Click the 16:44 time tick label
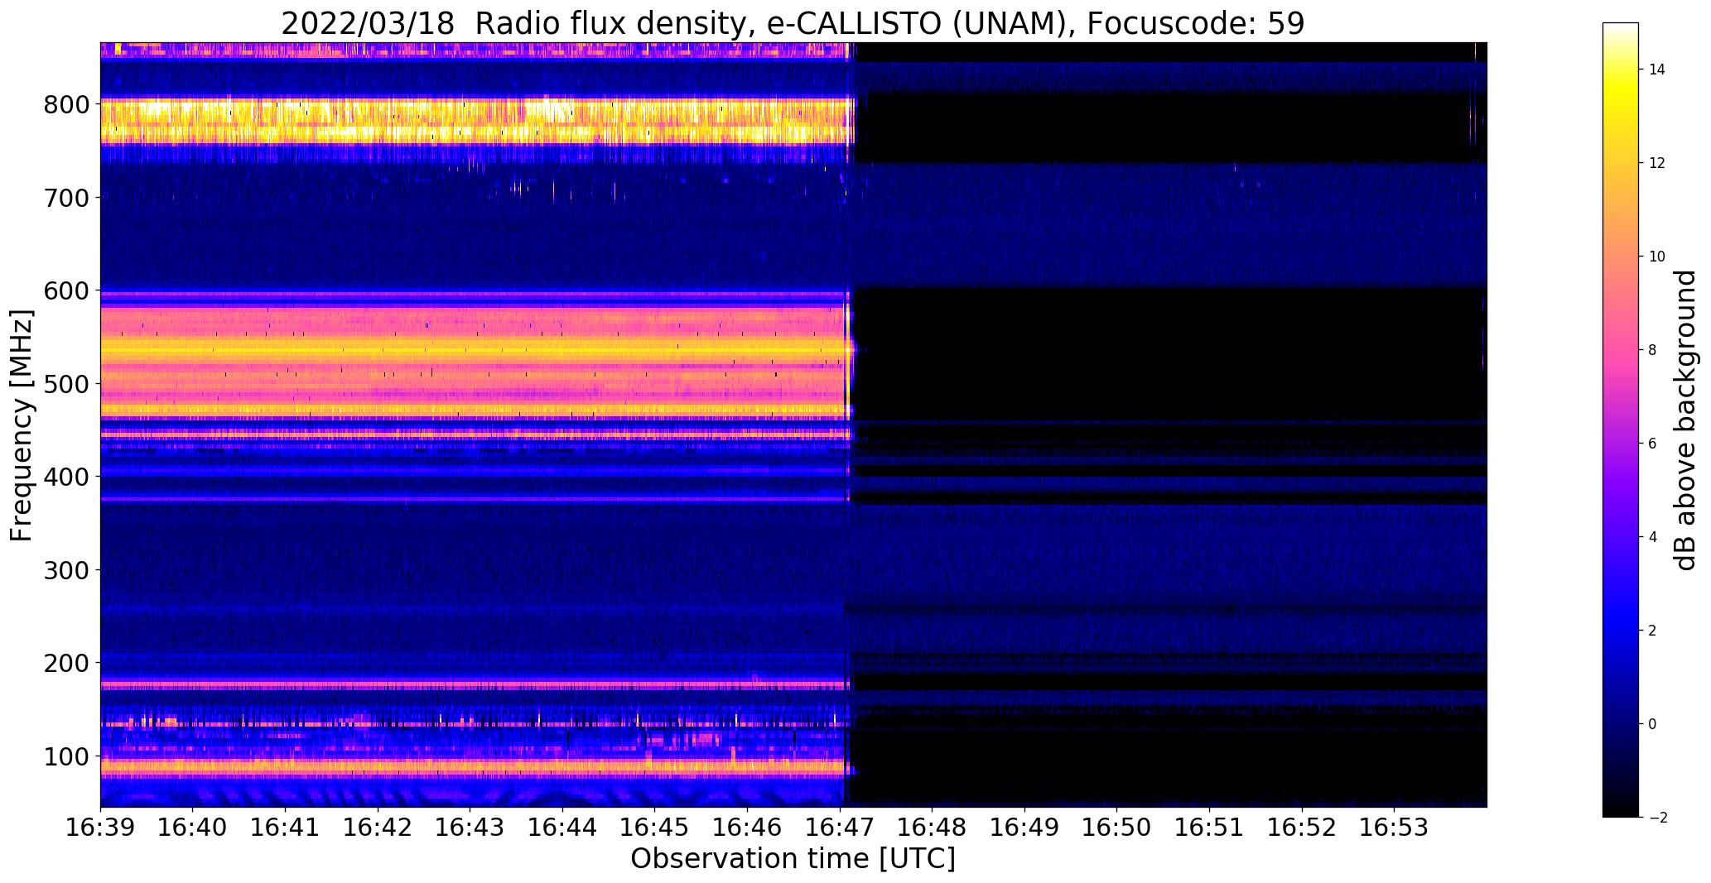The height and width of the screenshot is (883, 1711). pos(562,828)
